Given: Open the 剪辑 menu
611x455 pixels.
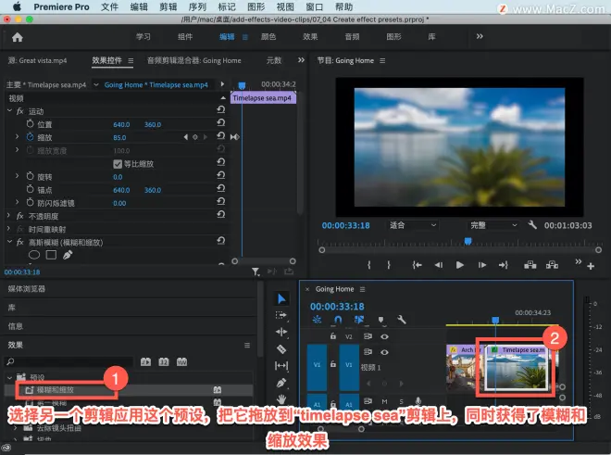Looking at the screenshot, I should tap(168, 6).
